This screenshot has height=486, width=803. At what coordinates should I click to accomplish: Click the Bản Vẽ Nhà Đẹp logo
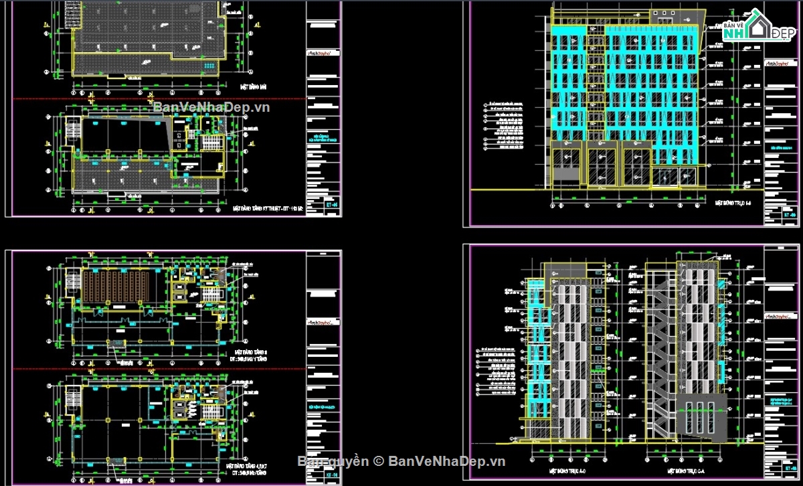[x=757, y=28]
